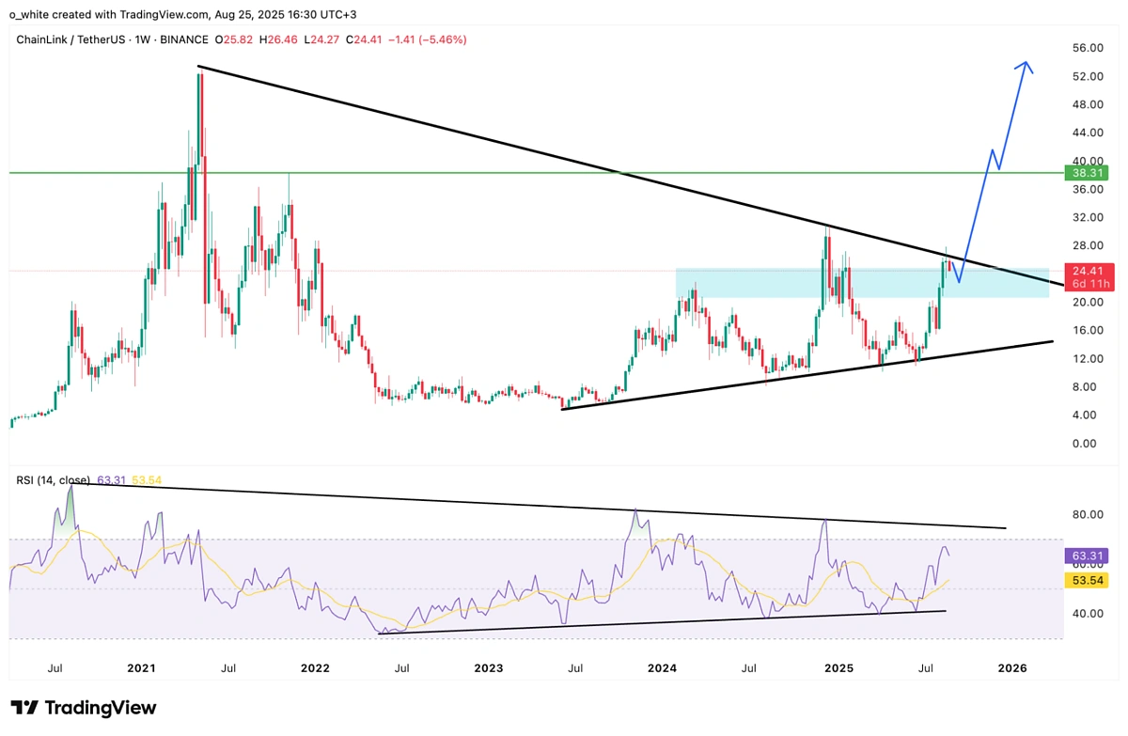Click the 2021 label on time axis
The height and width of the screenshot is (736, 1128).
141,668
